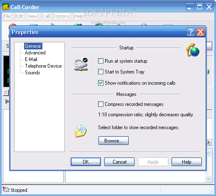Open the Help menu in Call Corder

point(79,16)
